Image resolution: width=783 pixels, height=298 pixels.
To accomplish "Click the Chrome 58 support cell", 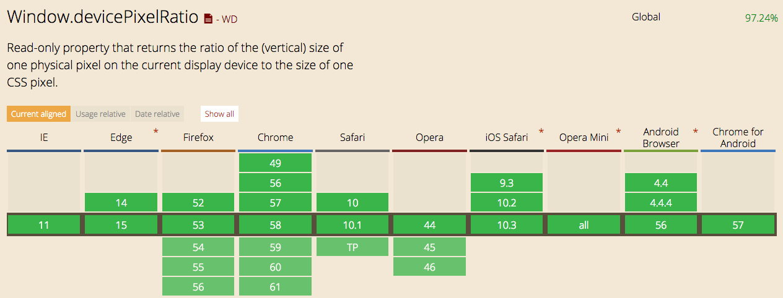I will click(275, 225).
